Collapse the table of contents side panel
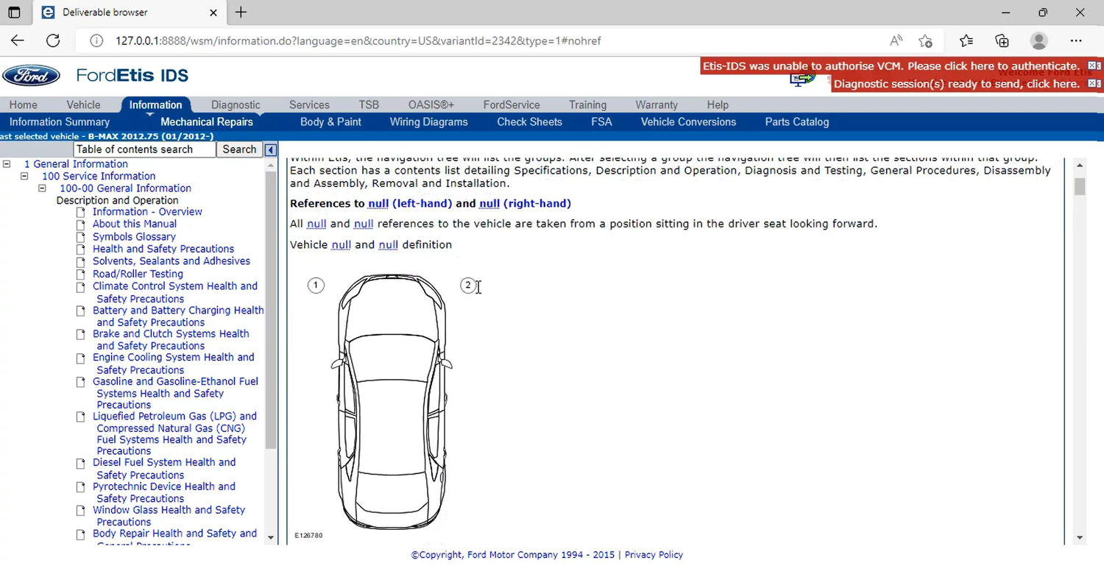Image resolution: width=1104 pixels, height=577 pixels. (x=271, y=150)
